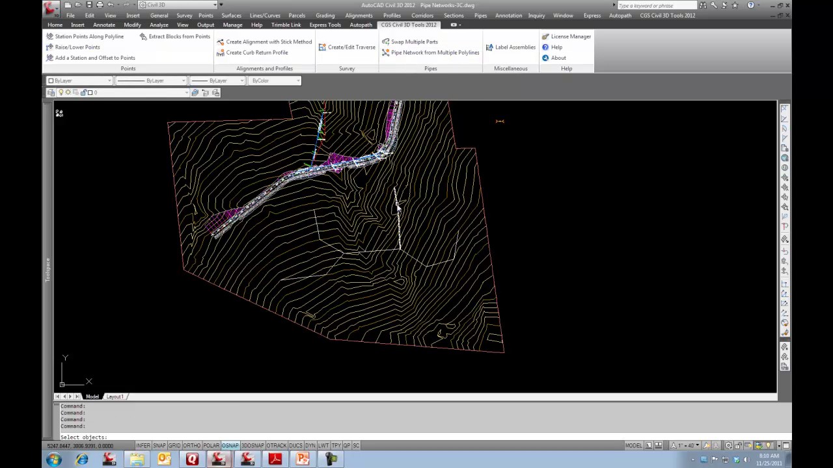Click the Open file icon in quick access toolbar
Image resolution: width=833 pixels, height=468 pixels.
tap(78, 5)
